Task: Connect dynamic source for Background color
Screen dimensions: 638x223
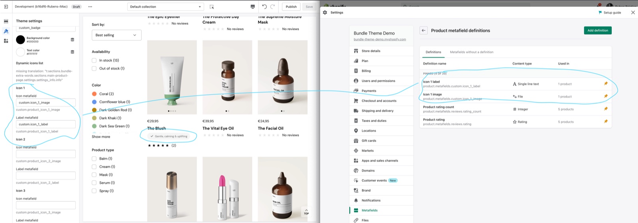Action: [x=72, y=40]
